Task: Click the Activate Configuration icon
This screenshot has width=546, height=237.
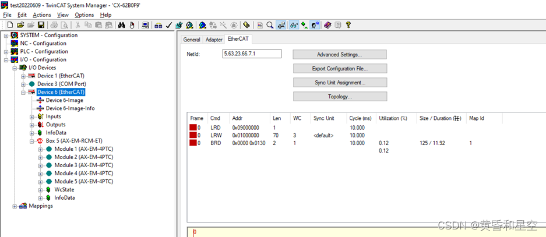Action: [178, 25]
